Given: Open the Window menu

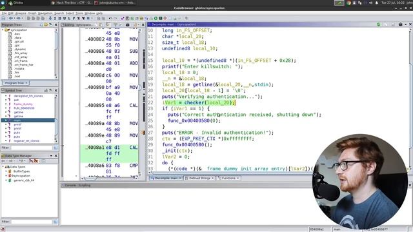Looking at the screenshot, I should pyautogui.click(x=90, y=13).
